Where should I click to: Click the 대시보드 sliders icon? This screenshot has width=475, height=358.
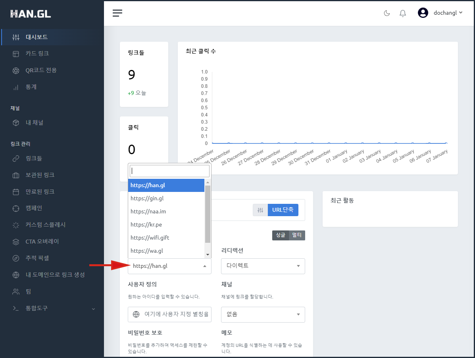pyautogui.click(x=16, y=37)
